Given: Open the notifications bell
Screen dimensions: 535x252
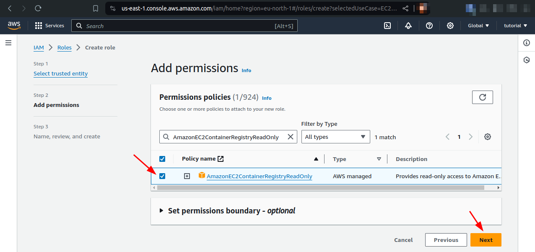Looking at the screenshot, I should pyautogui.click(x=408, y=26).
